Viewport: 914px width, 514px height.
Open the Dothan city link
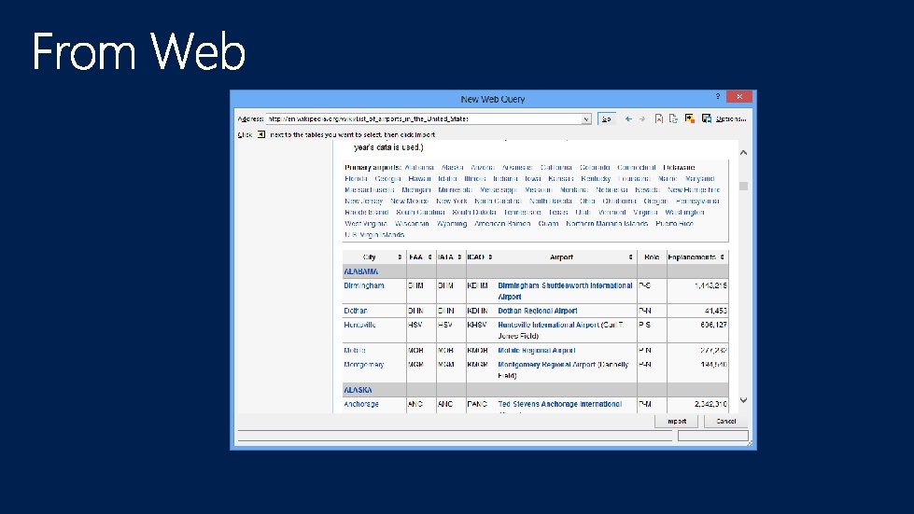point(356,311)
